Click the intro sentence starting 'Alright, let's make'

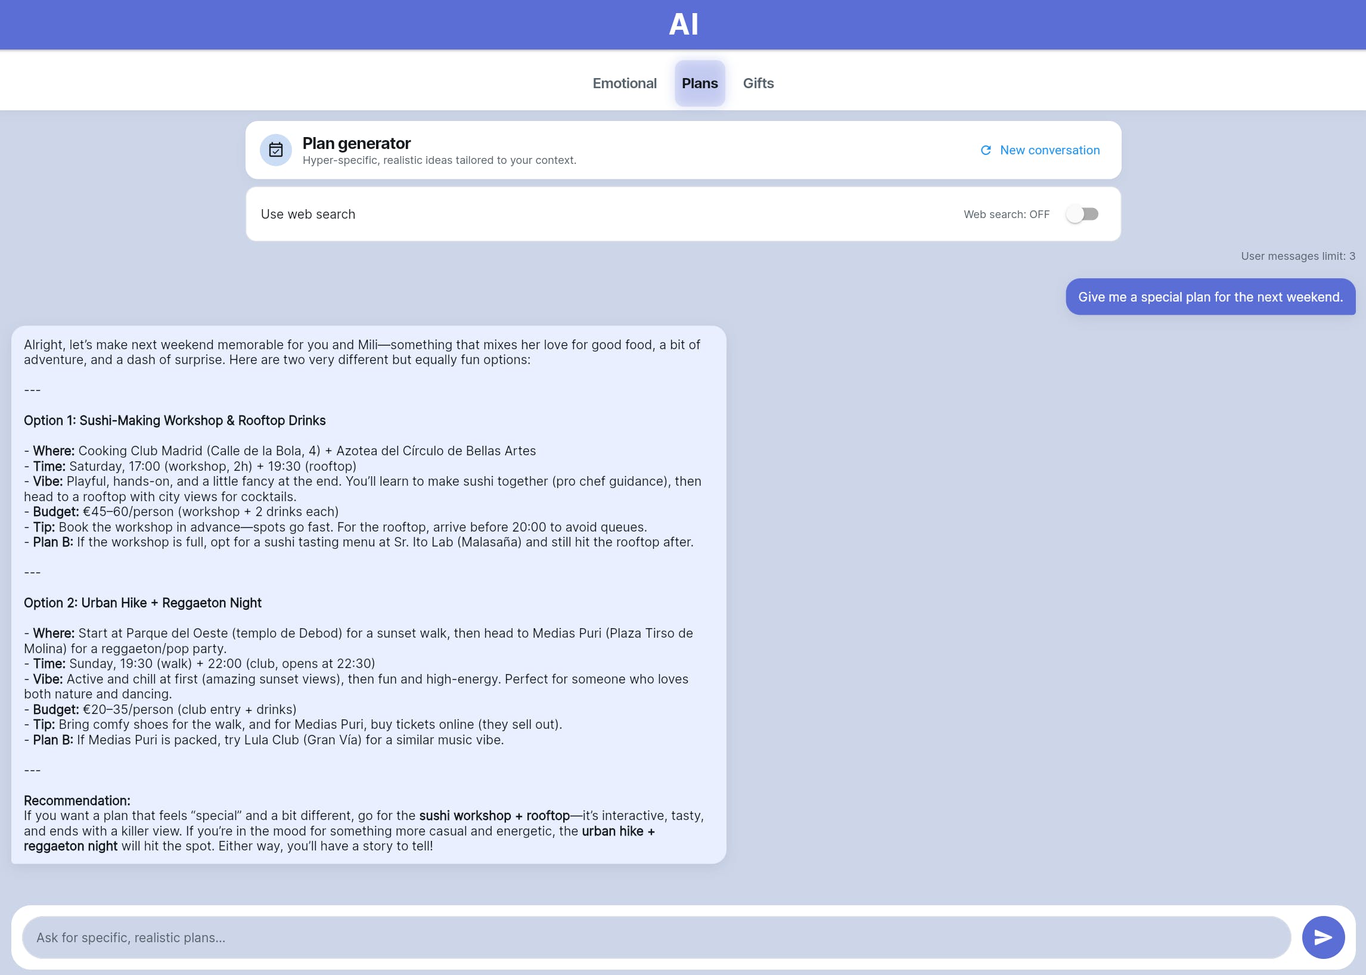[362, 352]
